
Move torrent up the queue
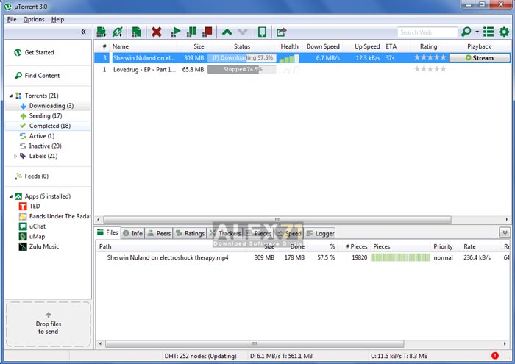tap(227, 32)
